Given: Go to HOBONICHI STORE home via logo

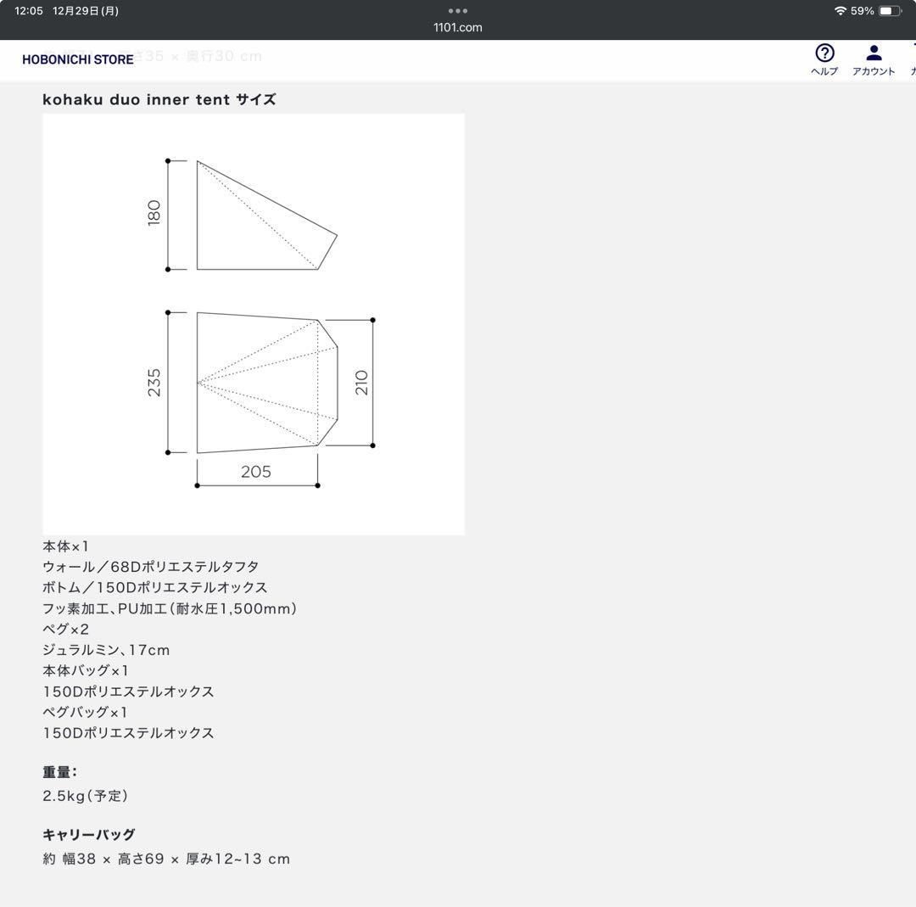Looking at the screenshot, I should [x=78, y=59].
